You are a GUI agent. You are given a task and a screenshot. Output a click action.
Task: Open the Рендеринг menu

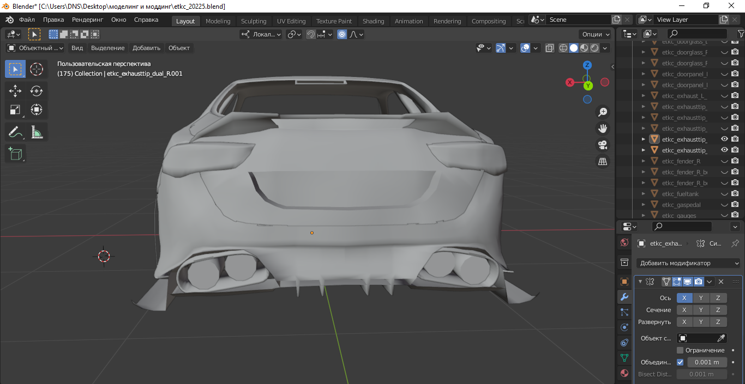coord(87,20)
